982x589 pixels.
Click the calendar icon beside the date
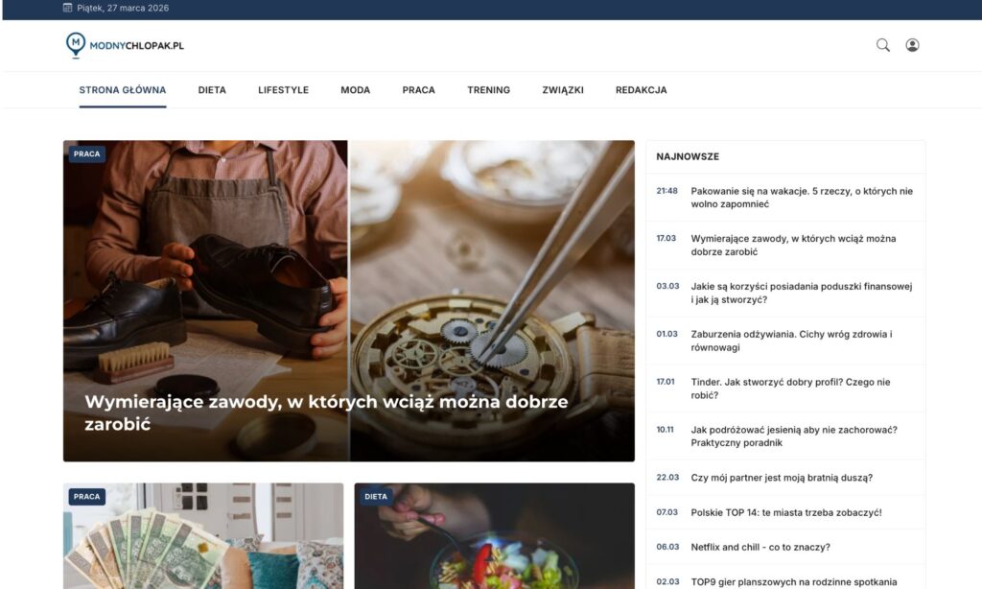(x=68, y=8)
